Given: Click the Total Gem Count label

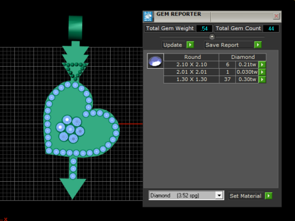Looking at the screenshot, I should tap(238, 28).
